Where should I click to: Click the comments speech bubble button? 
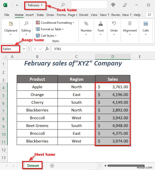[x=150, y=15]
